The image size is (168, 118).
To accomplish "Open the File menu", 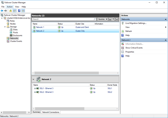I will (x=3, y=7).
